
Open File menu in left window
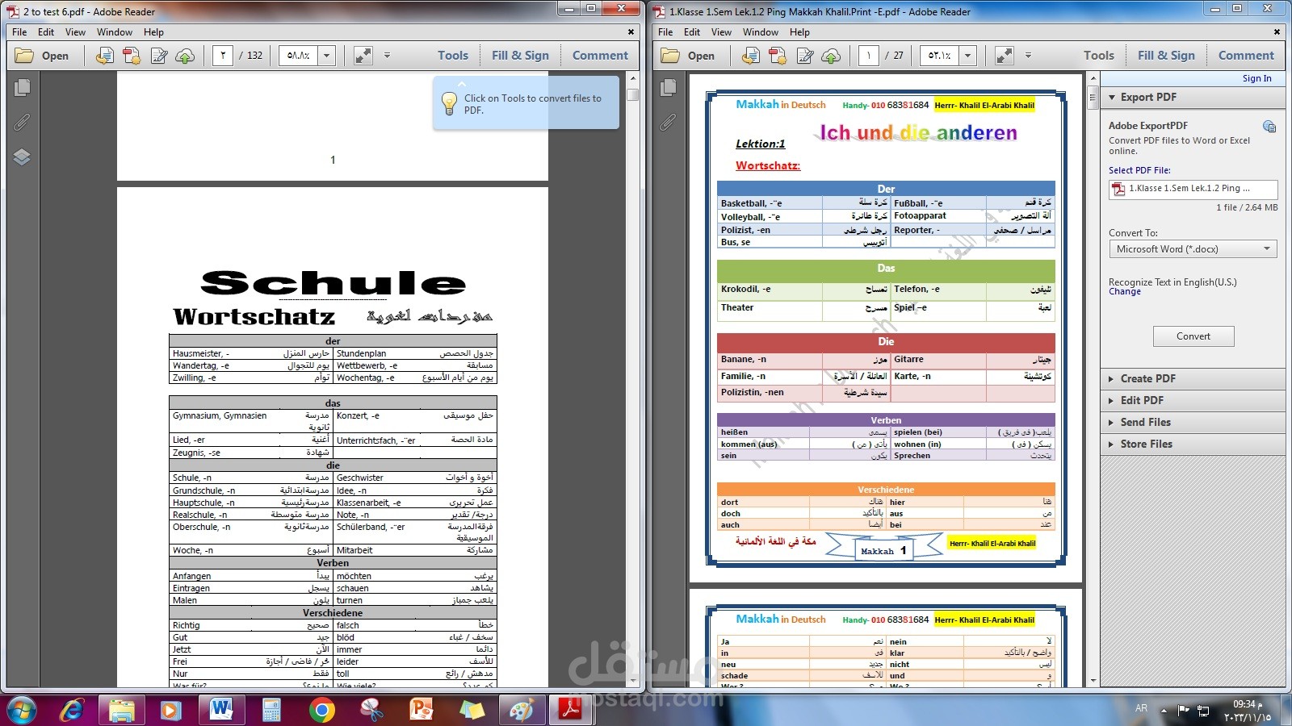point(19,32)
